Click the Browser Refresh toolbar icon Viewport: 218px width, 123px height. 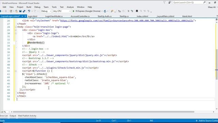(x=105, y=11)
